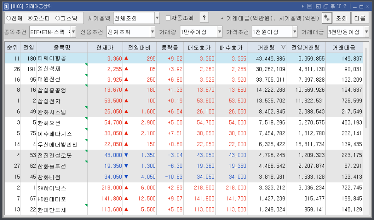Sort by the 전일대비 column header

[139, 48]
